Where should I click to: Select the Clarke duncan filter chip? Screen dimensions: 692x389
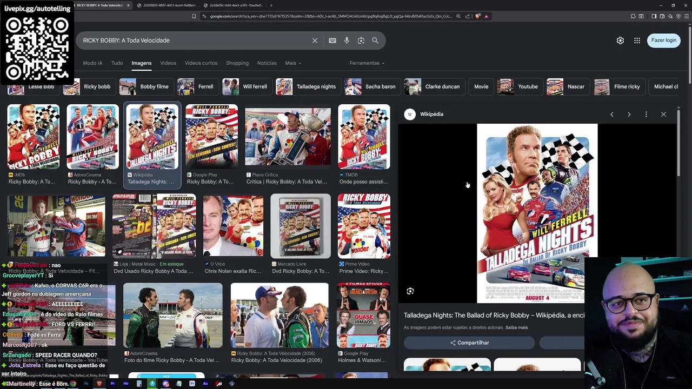coord(434,86)
